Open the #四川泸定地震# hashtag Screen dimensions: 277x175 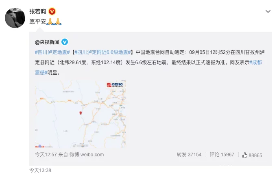point(52,52)
